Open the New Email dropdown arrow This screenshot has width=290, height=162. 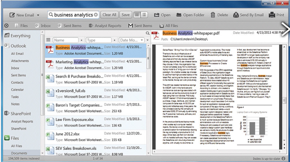[x=38, y=15]
